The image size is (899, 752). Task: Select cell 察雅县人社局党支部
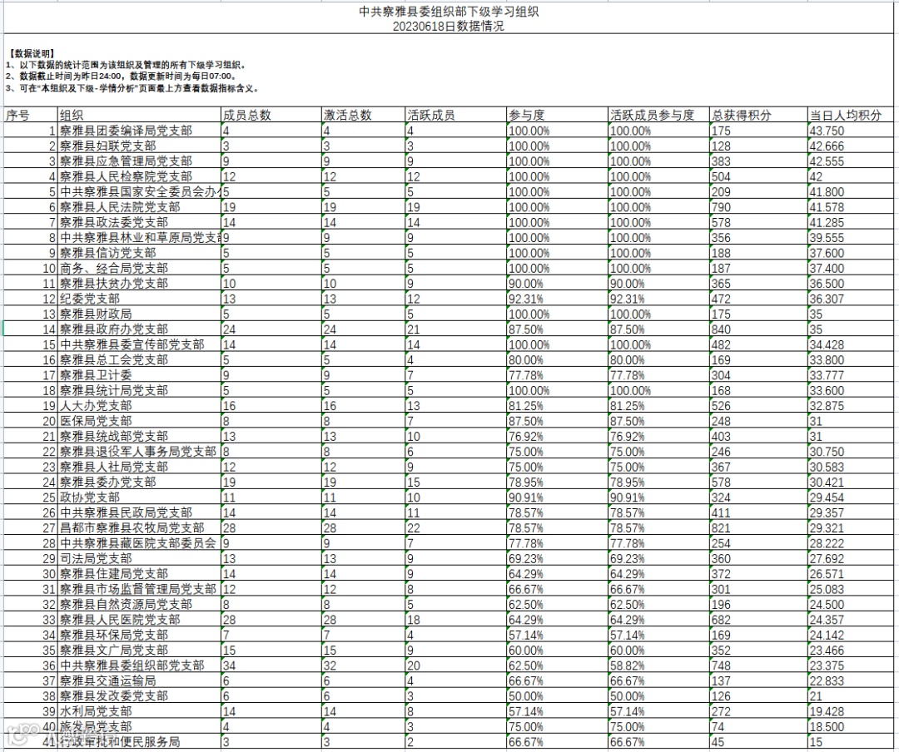pos(139,467)
